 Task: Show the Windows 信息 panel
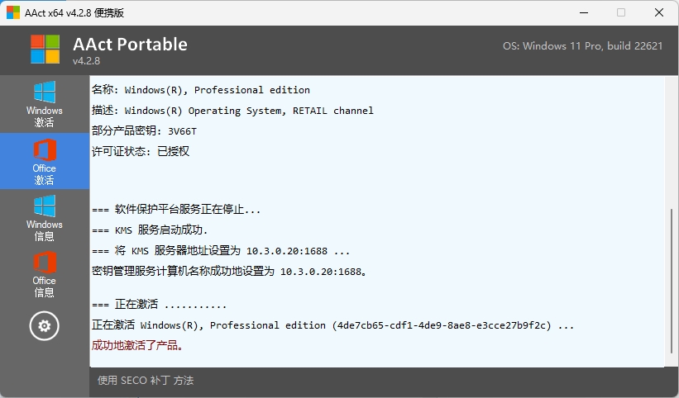pyautogui.click(x=45, y=217)
